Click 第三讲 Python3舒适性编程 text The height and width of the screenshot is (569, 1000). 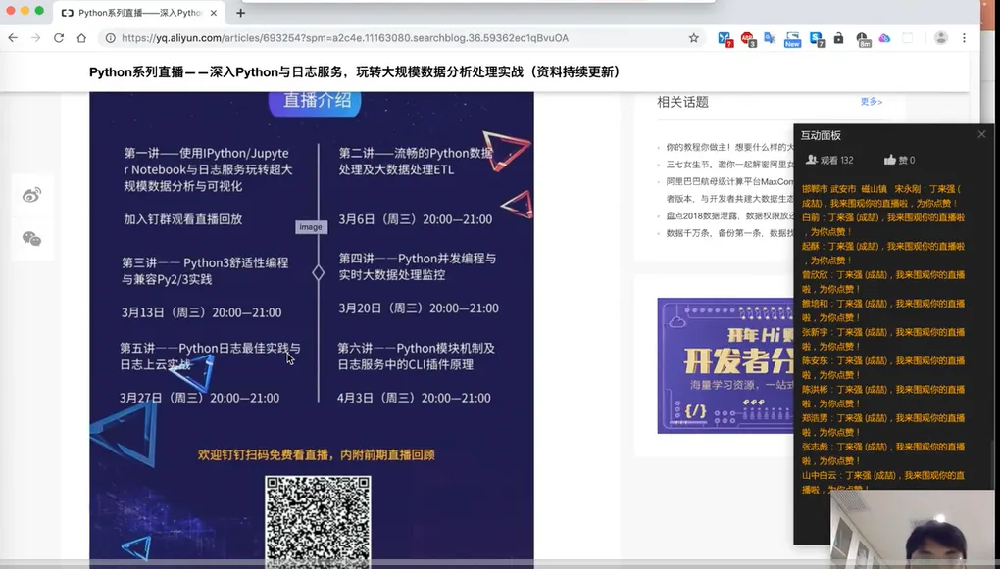(205, 271)
